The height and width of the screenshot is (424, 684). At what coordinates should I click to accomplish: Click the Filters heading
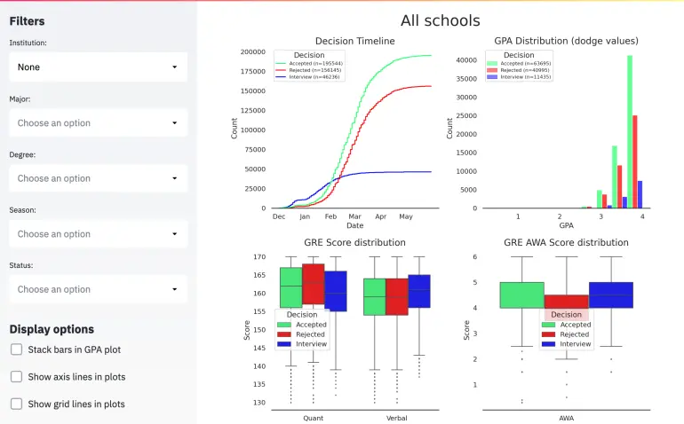coord(27,21)
